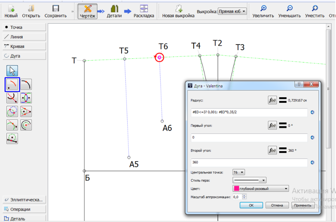Screen dimensions: 336x222
Task: Click the dialog help question button
Action: [x=299, y=84]
